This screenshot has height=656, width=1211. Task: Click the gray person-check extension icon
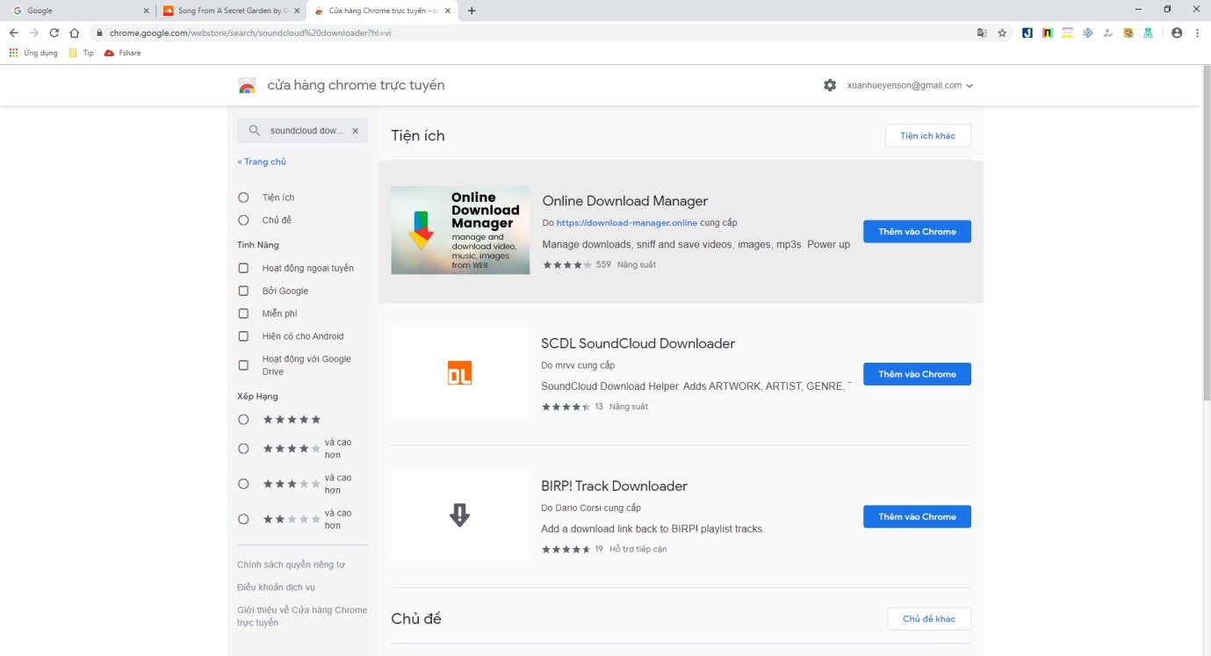pos(1108,32)
